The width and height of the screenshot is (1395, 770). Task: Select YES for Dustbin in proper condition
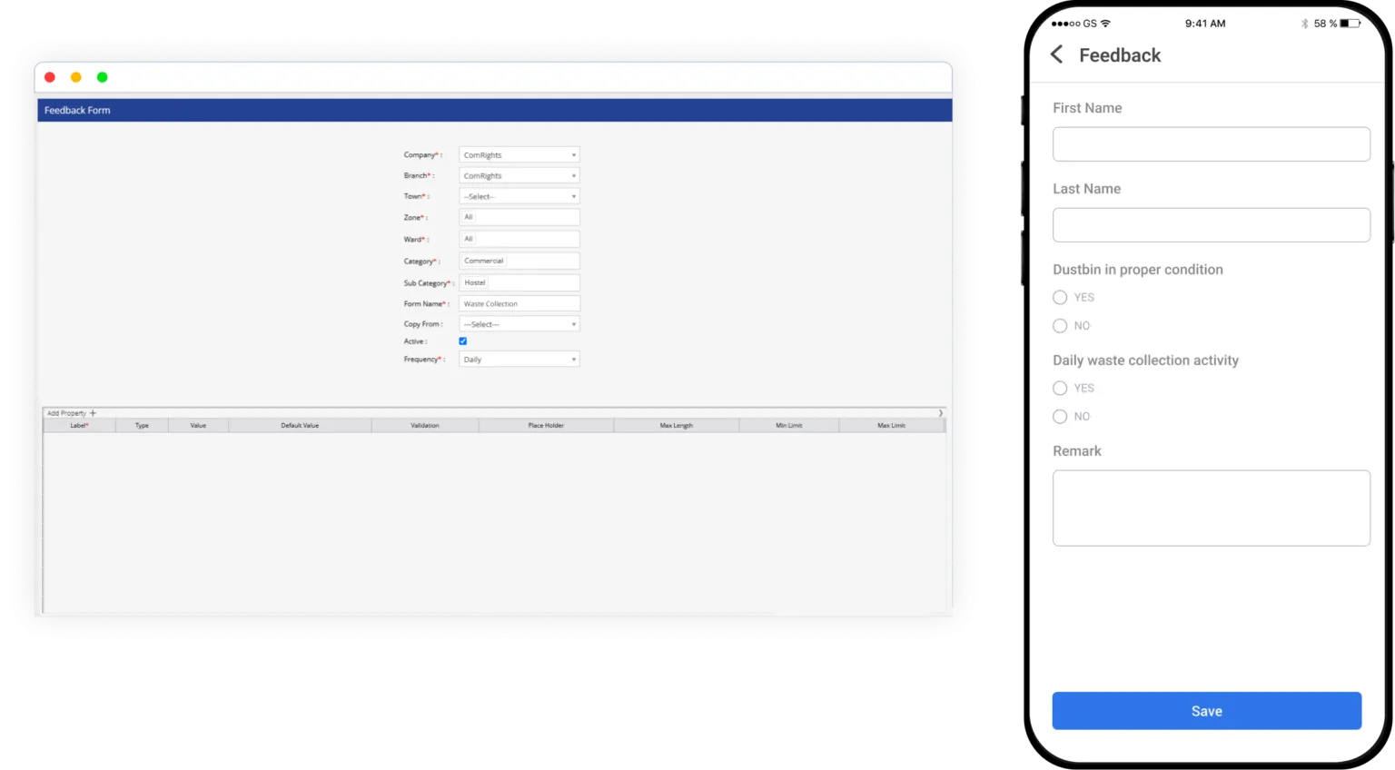1060,298
